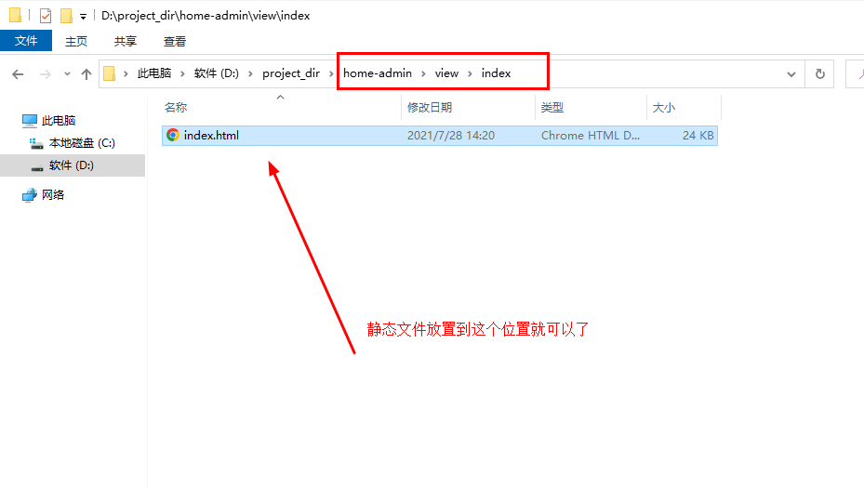Sort by 类型 column header

(x=552, y=108)
